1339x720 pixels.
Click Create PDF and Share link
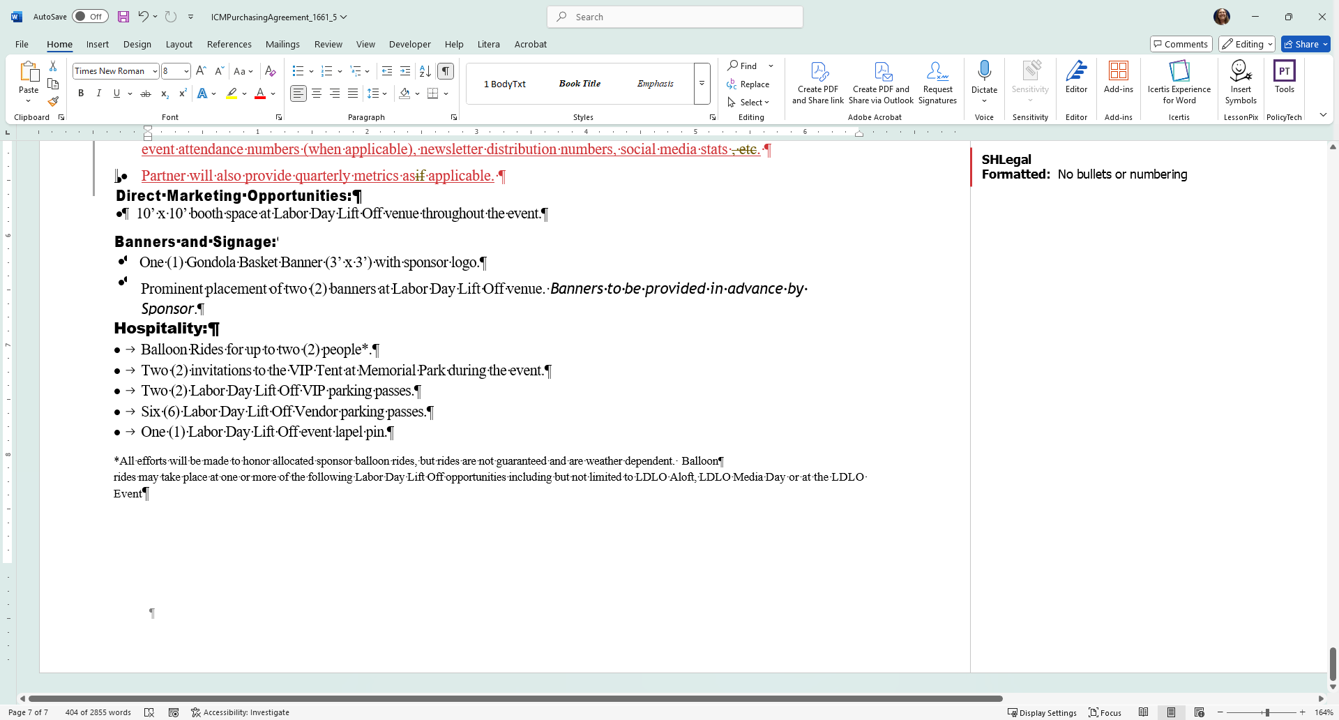pyautogui.click(x=818, y=82)
